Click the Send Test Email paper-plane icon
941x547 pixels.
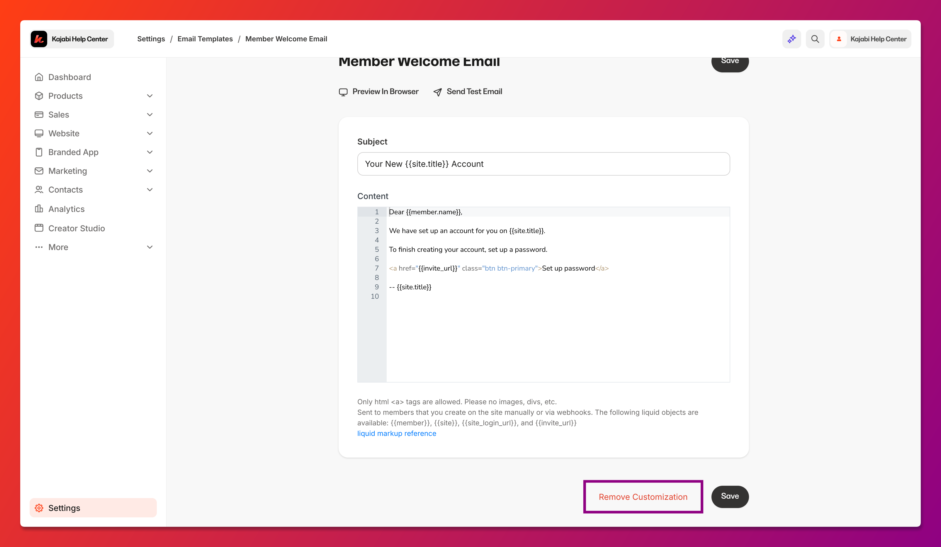(x=438, y=92)
